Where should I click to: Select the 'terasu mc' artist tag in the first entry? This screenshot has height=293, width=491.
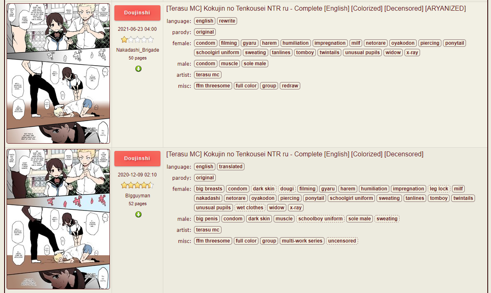208,75
